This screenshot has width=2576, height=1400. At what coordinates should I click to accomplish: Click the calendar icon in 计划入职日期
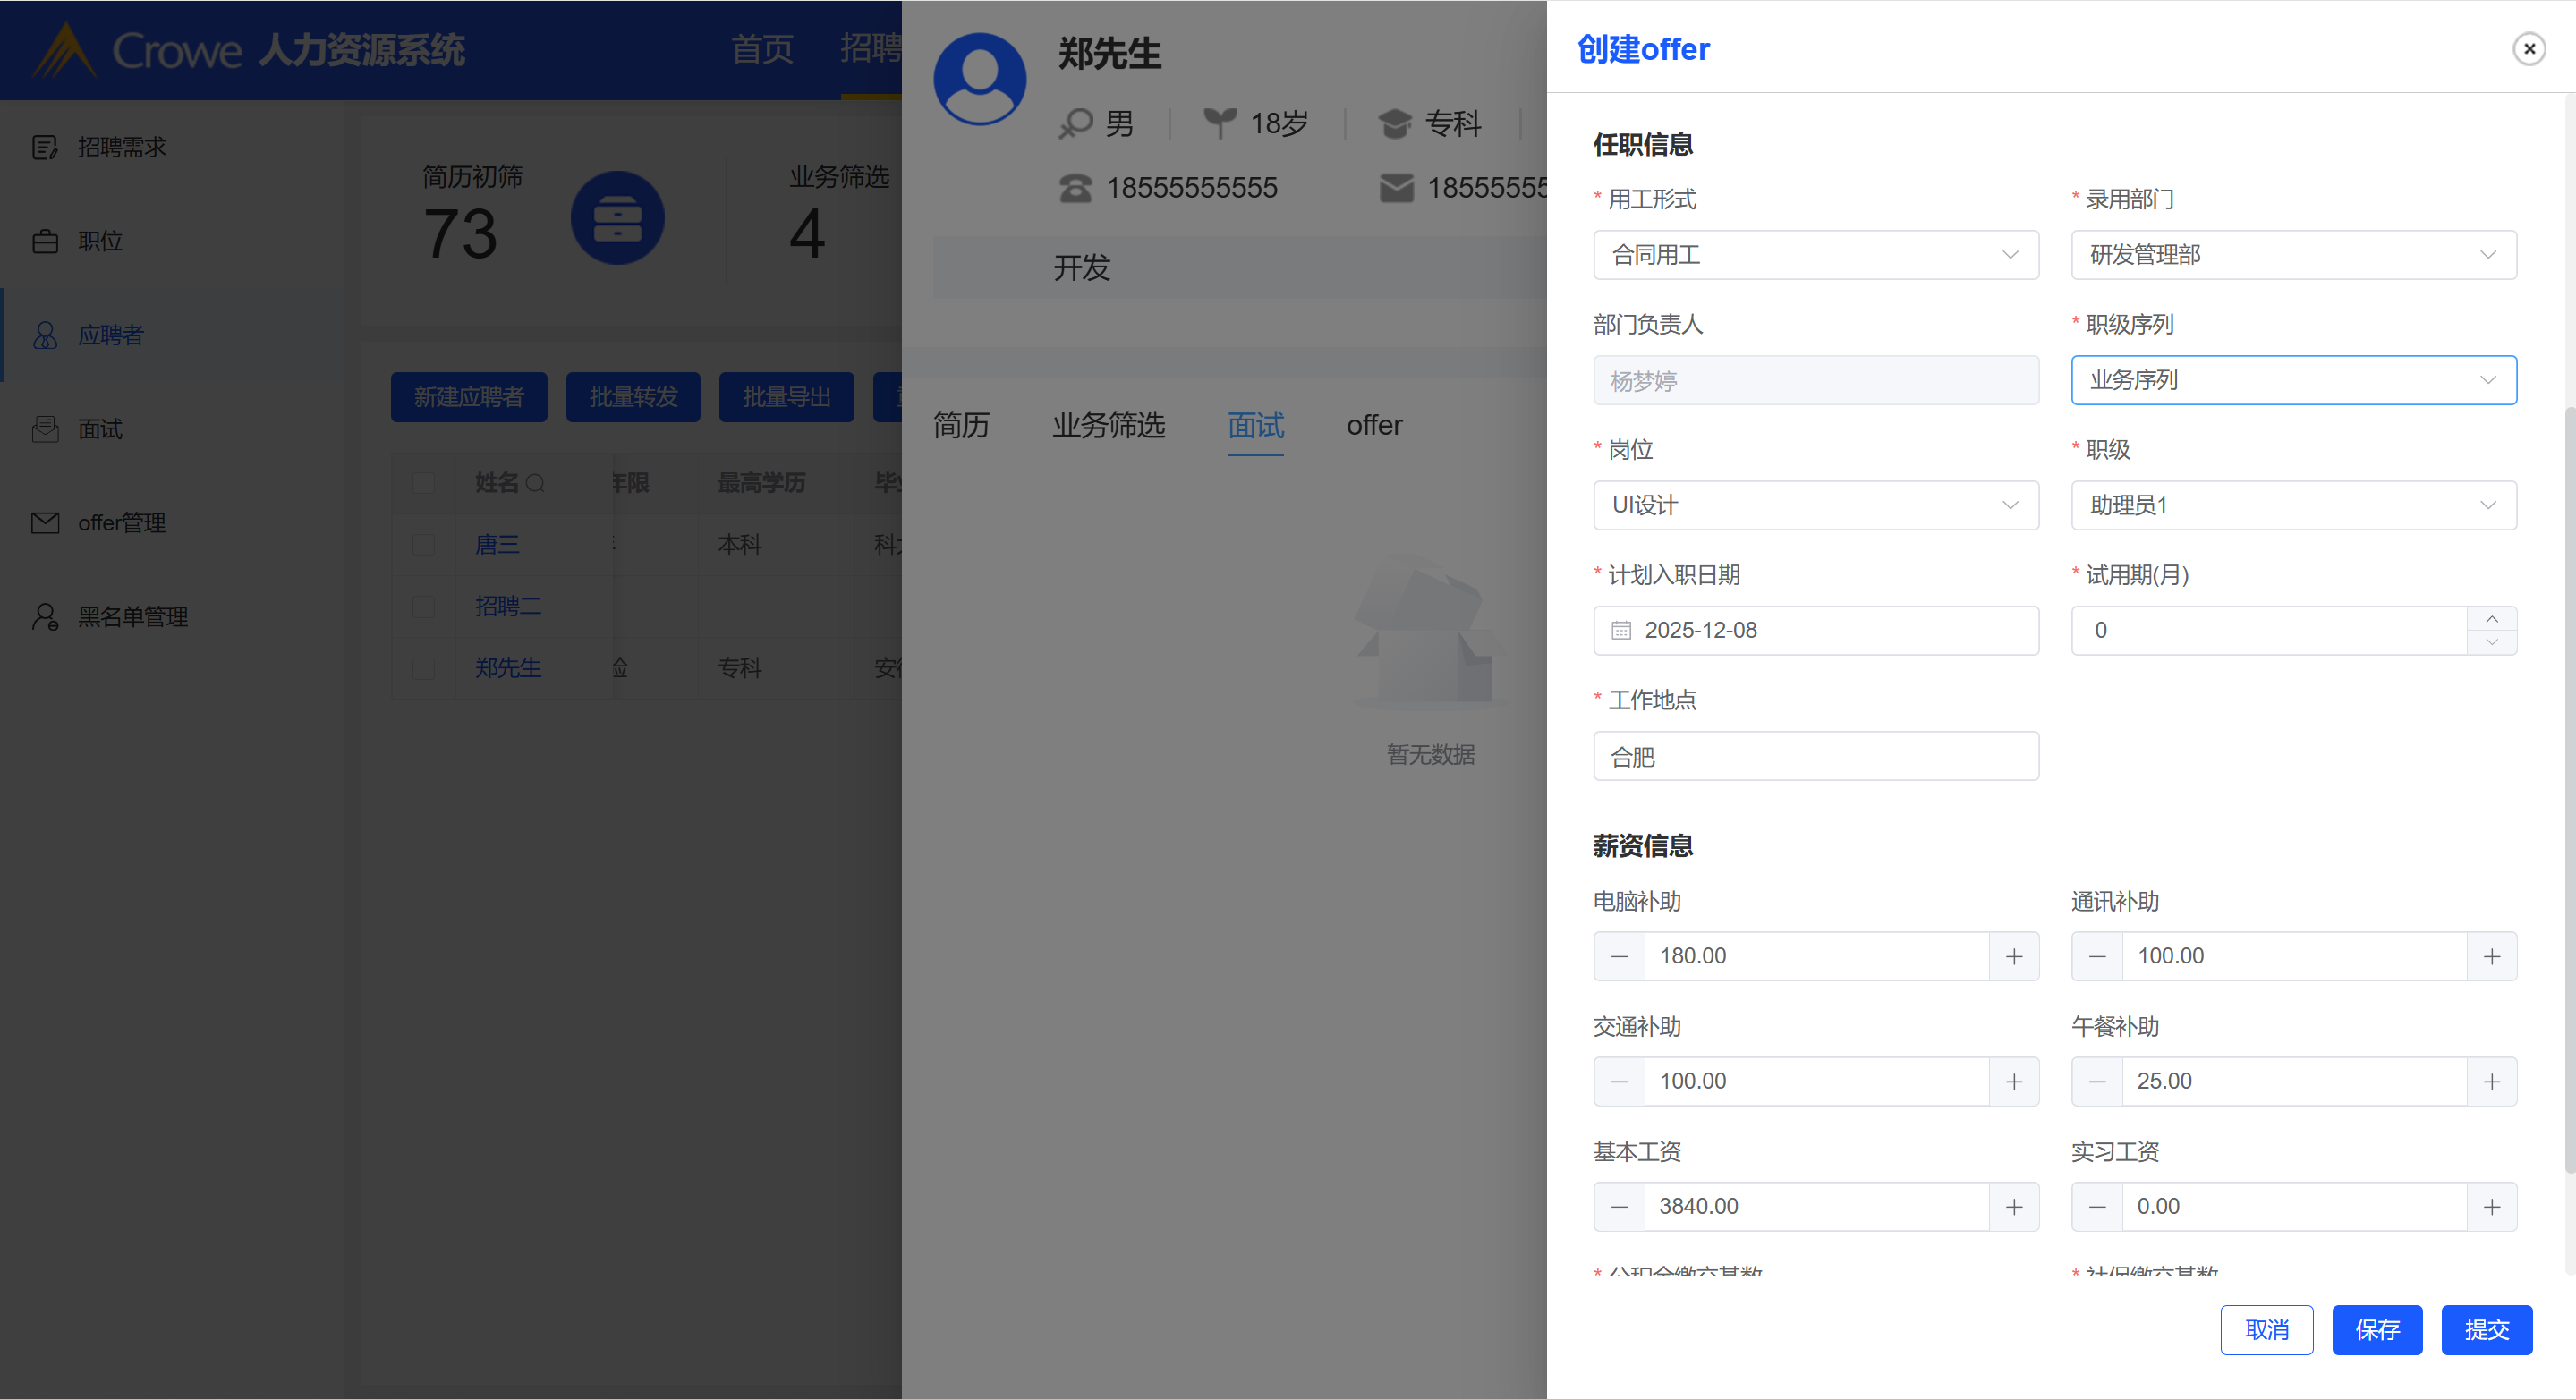[1621, 631]
